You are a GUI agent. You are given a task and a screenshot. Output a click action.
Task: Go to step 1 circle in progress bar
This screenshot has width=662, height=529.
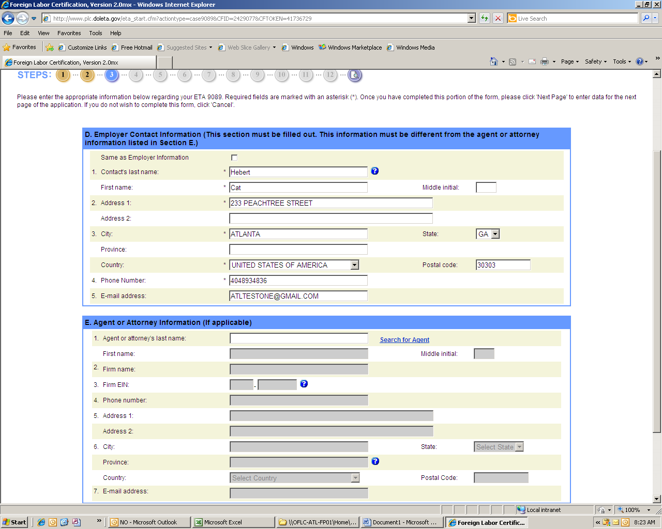pyautogui.click(x=63, y=75)
